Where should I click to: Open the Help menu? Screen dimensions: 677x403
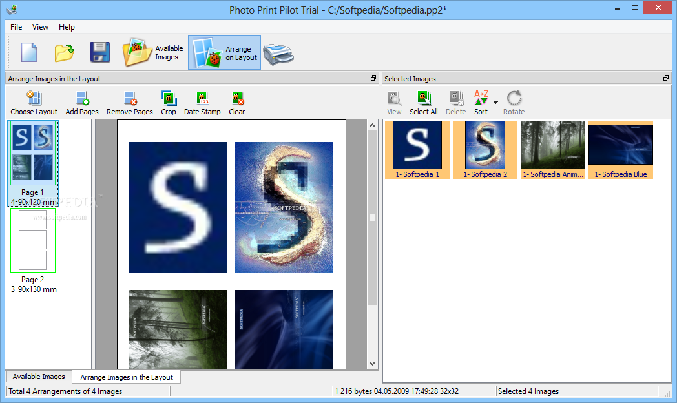(67, 26)
